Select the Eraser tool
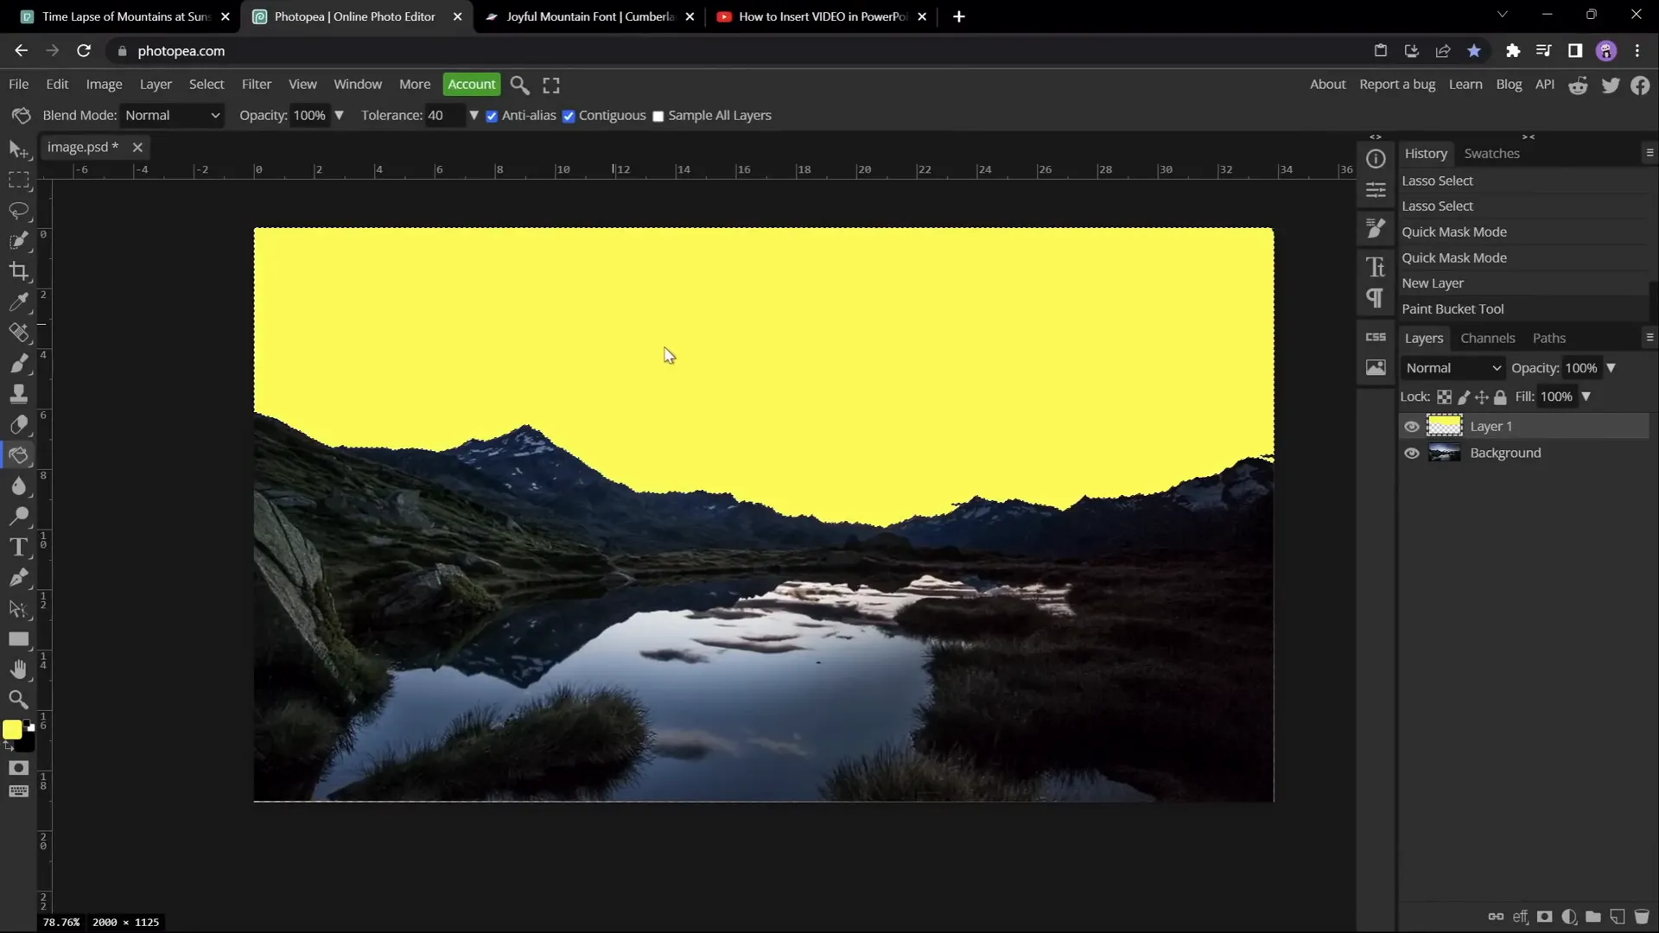Viewport: 1659px width, 933px height. point(18,424)
